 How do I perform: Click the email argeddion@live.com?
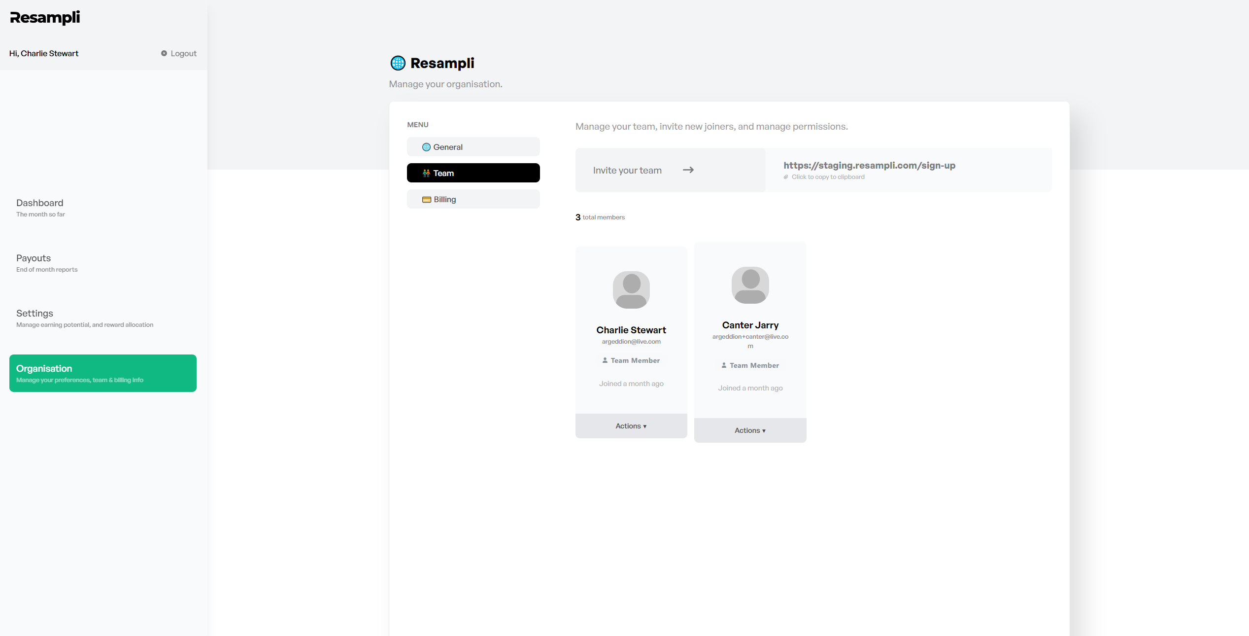click(631, 342)
